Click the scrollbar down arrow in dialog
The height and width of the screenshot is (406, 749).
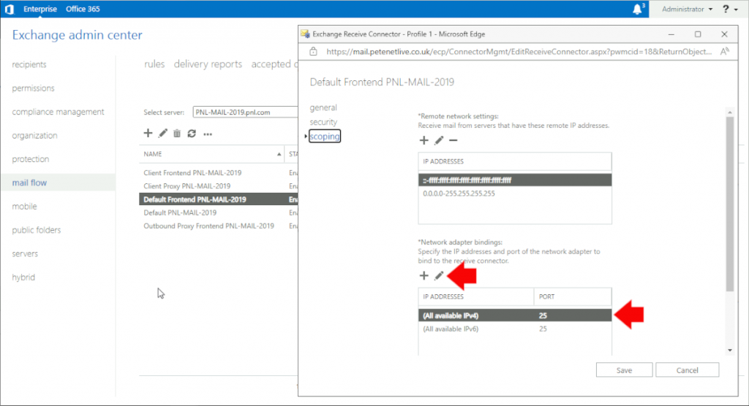[729, 351]
